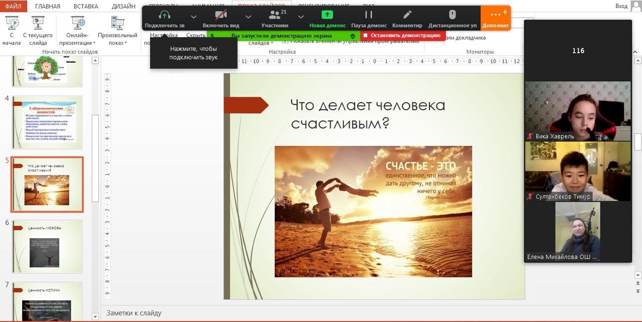Open the Zoom annotate pencil tool
642x322 pixels.
coord(407,16)
